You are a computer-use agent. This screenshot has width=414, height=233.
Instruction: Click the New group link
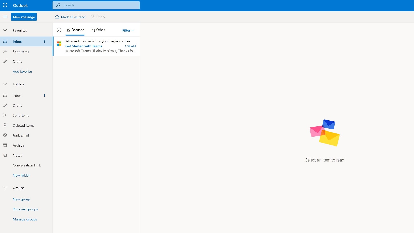click(21, 199)
